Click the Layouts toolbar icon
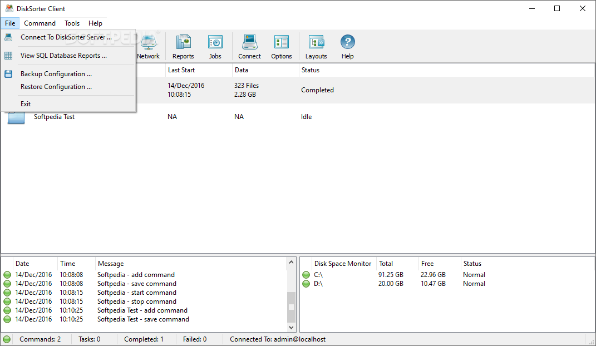Screen dimensions: 596x346 (316, 47)
